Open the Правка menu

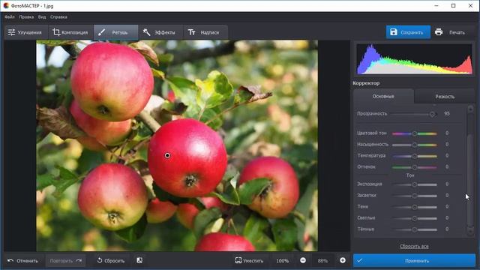click(26, 17)
